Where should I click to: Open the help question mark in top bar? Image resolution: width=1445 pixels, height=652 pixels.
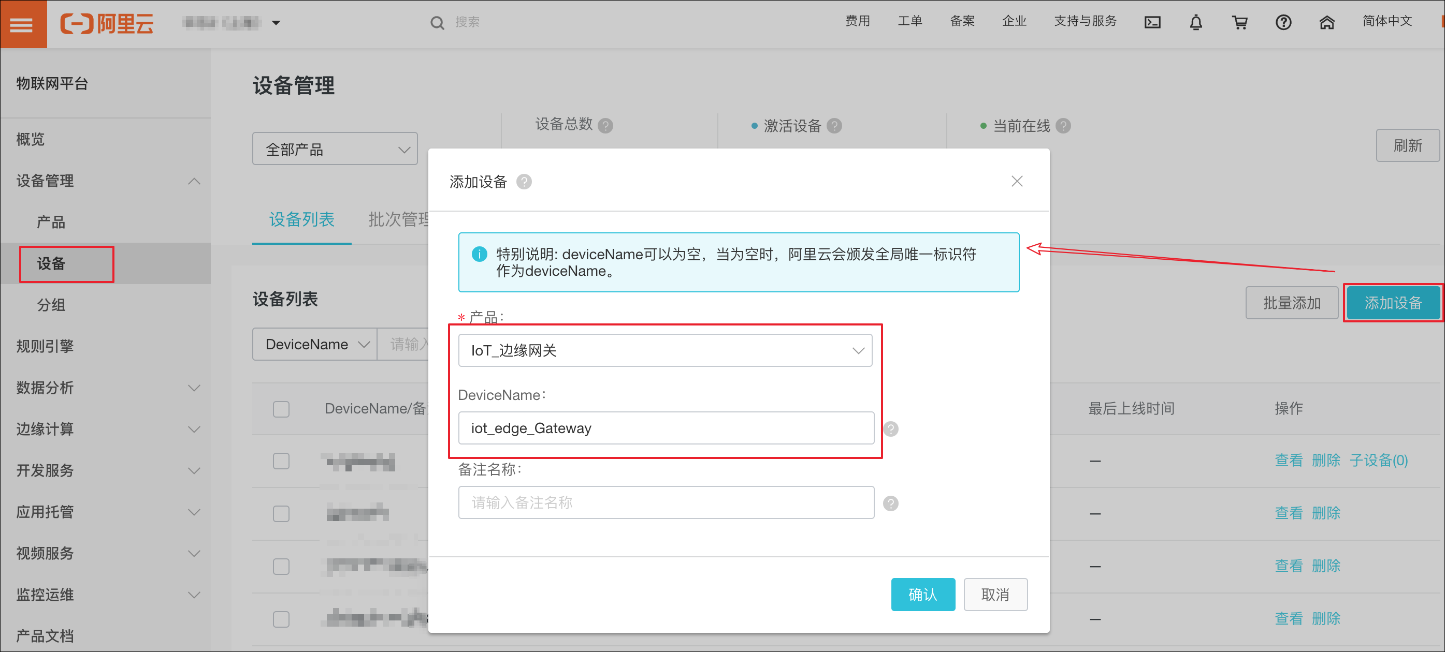(1283, 22)
